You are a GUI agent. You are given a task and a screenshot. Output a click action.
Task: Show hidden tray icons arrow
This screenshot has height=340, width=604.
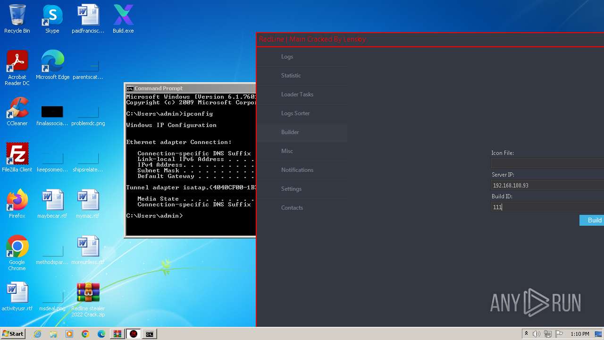pyautogui.click(x=526, y=334)
